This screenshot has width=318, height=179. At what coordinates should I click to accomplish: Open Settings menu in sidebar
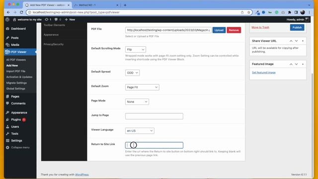coord(16,140)
